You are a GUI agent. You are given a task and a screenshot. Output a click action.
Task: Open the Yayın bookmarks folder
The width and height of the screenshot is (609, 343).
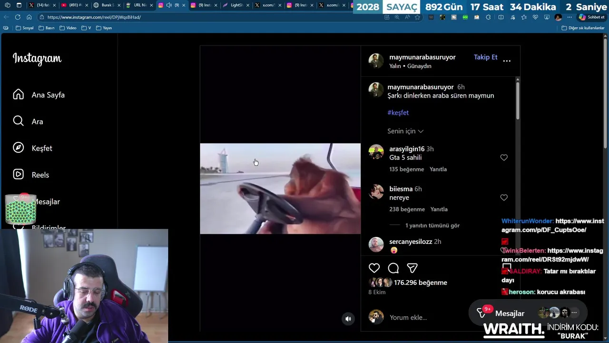[x=104, y=28]
